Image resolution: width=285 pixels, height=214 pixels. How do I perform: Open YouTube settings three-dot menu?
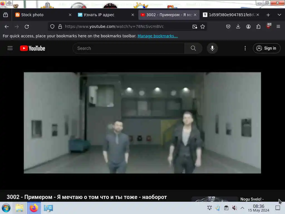pos(245,48)
